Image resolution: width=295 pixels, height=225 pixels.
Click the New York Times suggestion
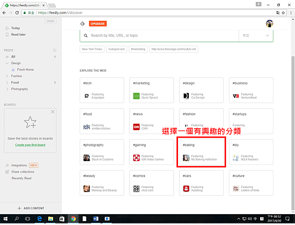92,49
